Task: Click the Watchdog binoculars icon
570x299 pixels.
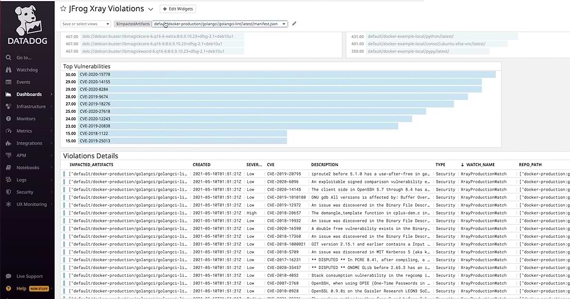Action: pos(8,69)
